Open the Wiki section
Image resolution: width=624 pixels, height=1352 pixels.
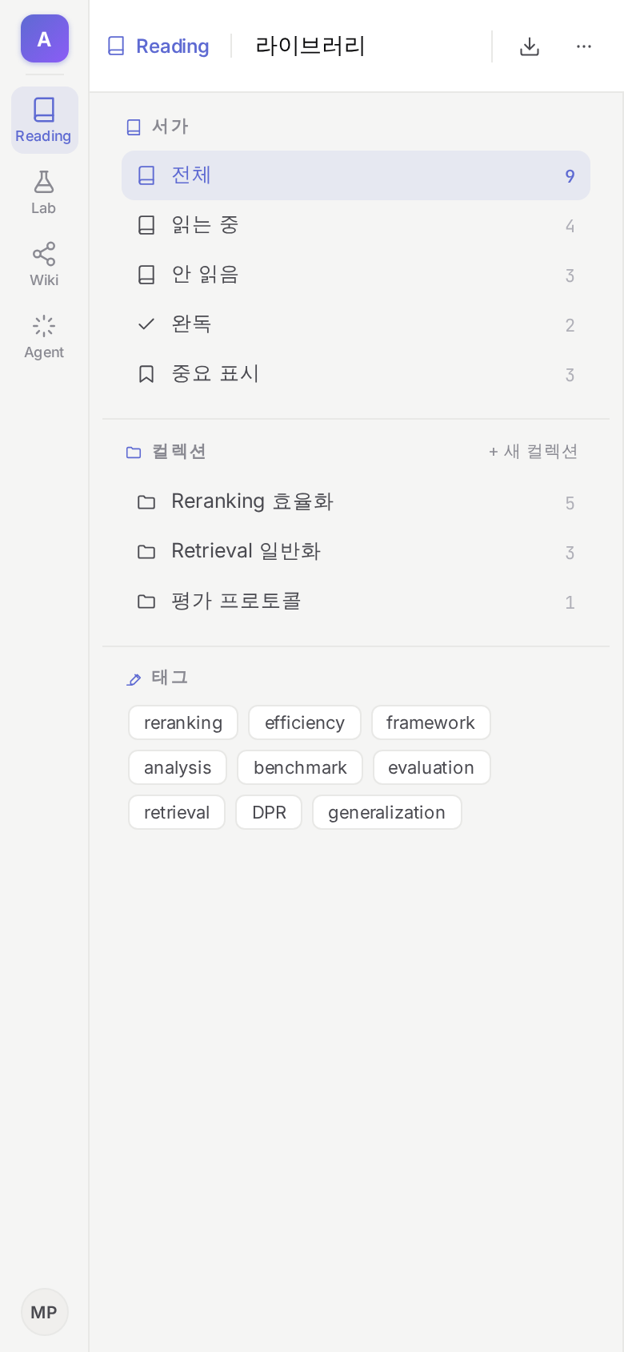(44, 264)
